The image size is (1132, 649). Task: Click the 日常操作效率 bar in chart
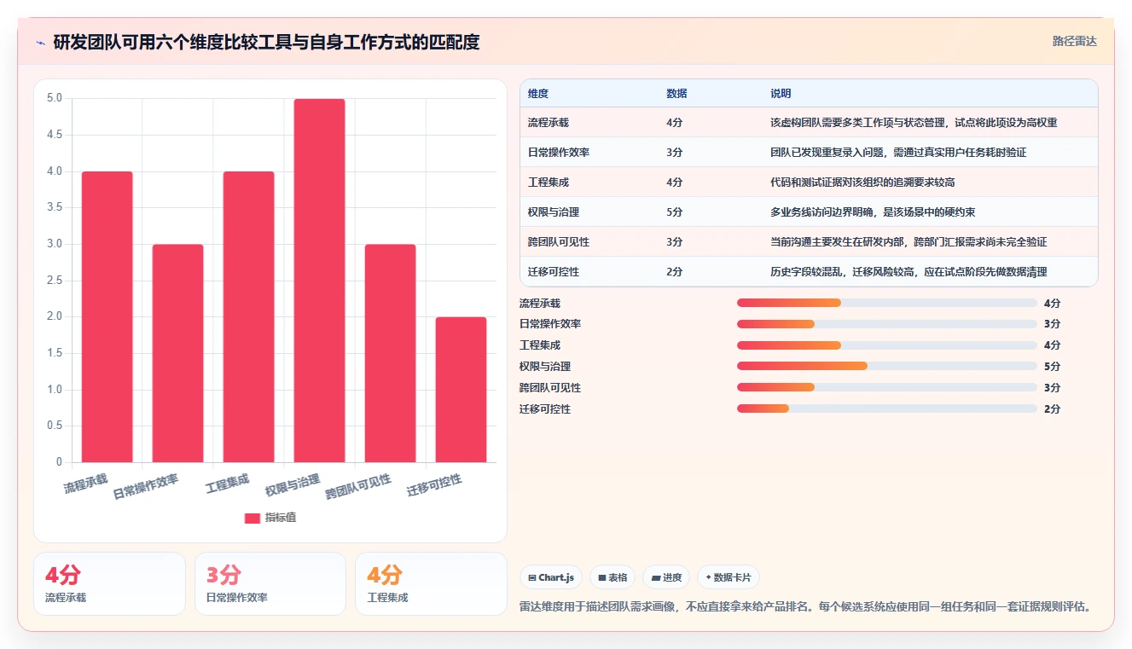click(178, 354)
